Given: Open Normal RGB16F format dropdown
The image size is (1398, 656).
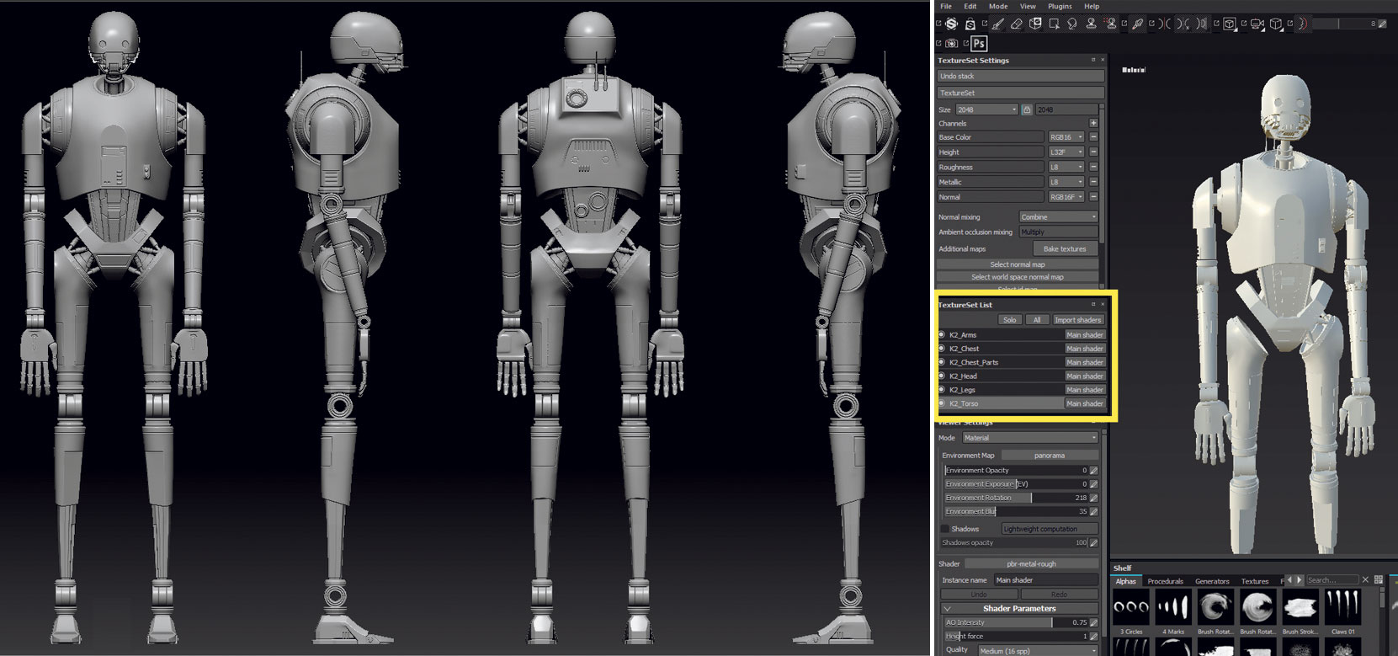Looking at the screenshot, I should point(1066,196).
